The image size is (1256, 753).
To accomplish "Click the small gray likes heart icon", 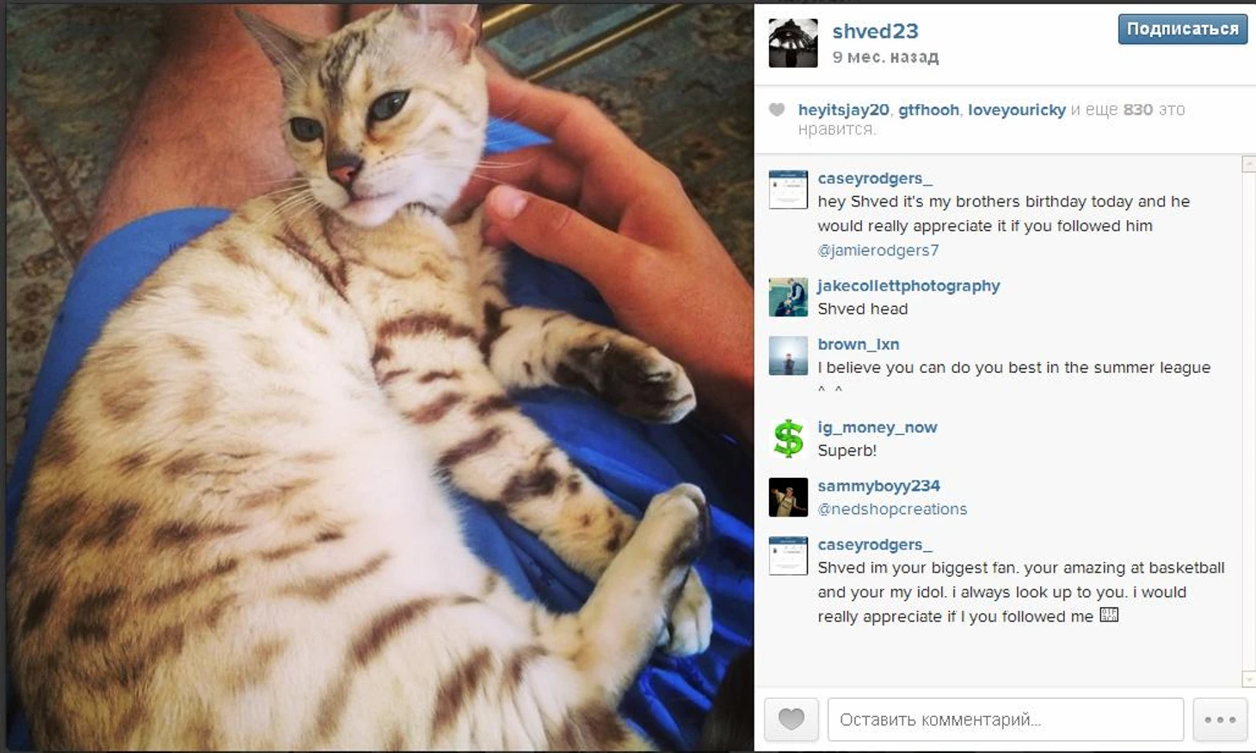I will pyautogui.click(x=777, y=109).
